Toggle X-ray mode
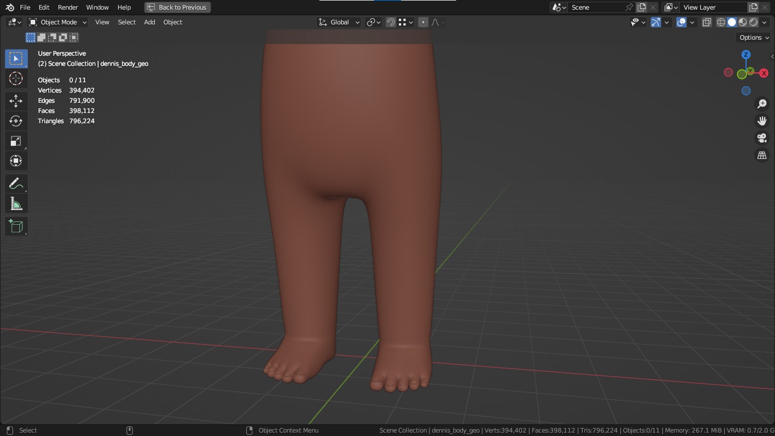The image size is (775, 436). [x=707, y=22]
